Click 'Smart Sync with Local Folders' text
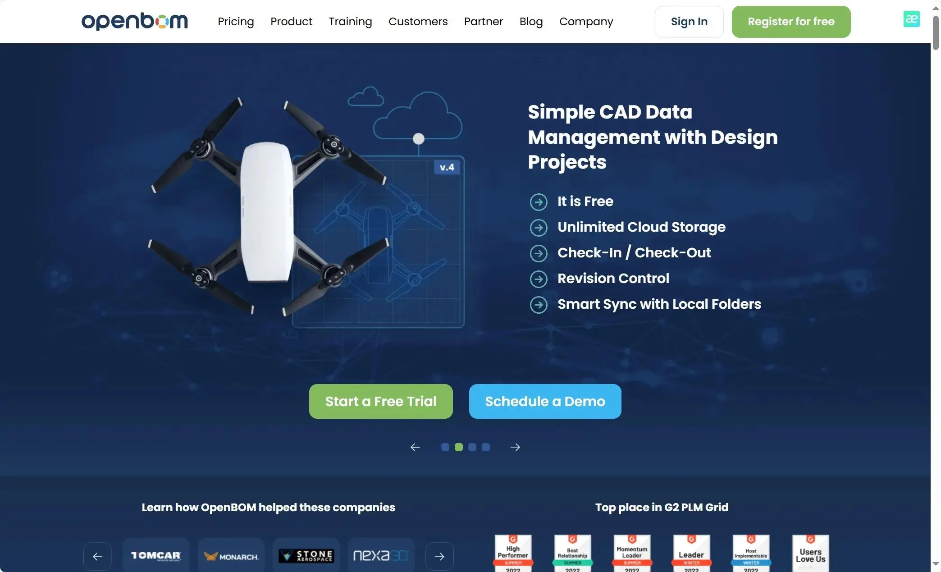941x572 pixels. click(659, 304)
